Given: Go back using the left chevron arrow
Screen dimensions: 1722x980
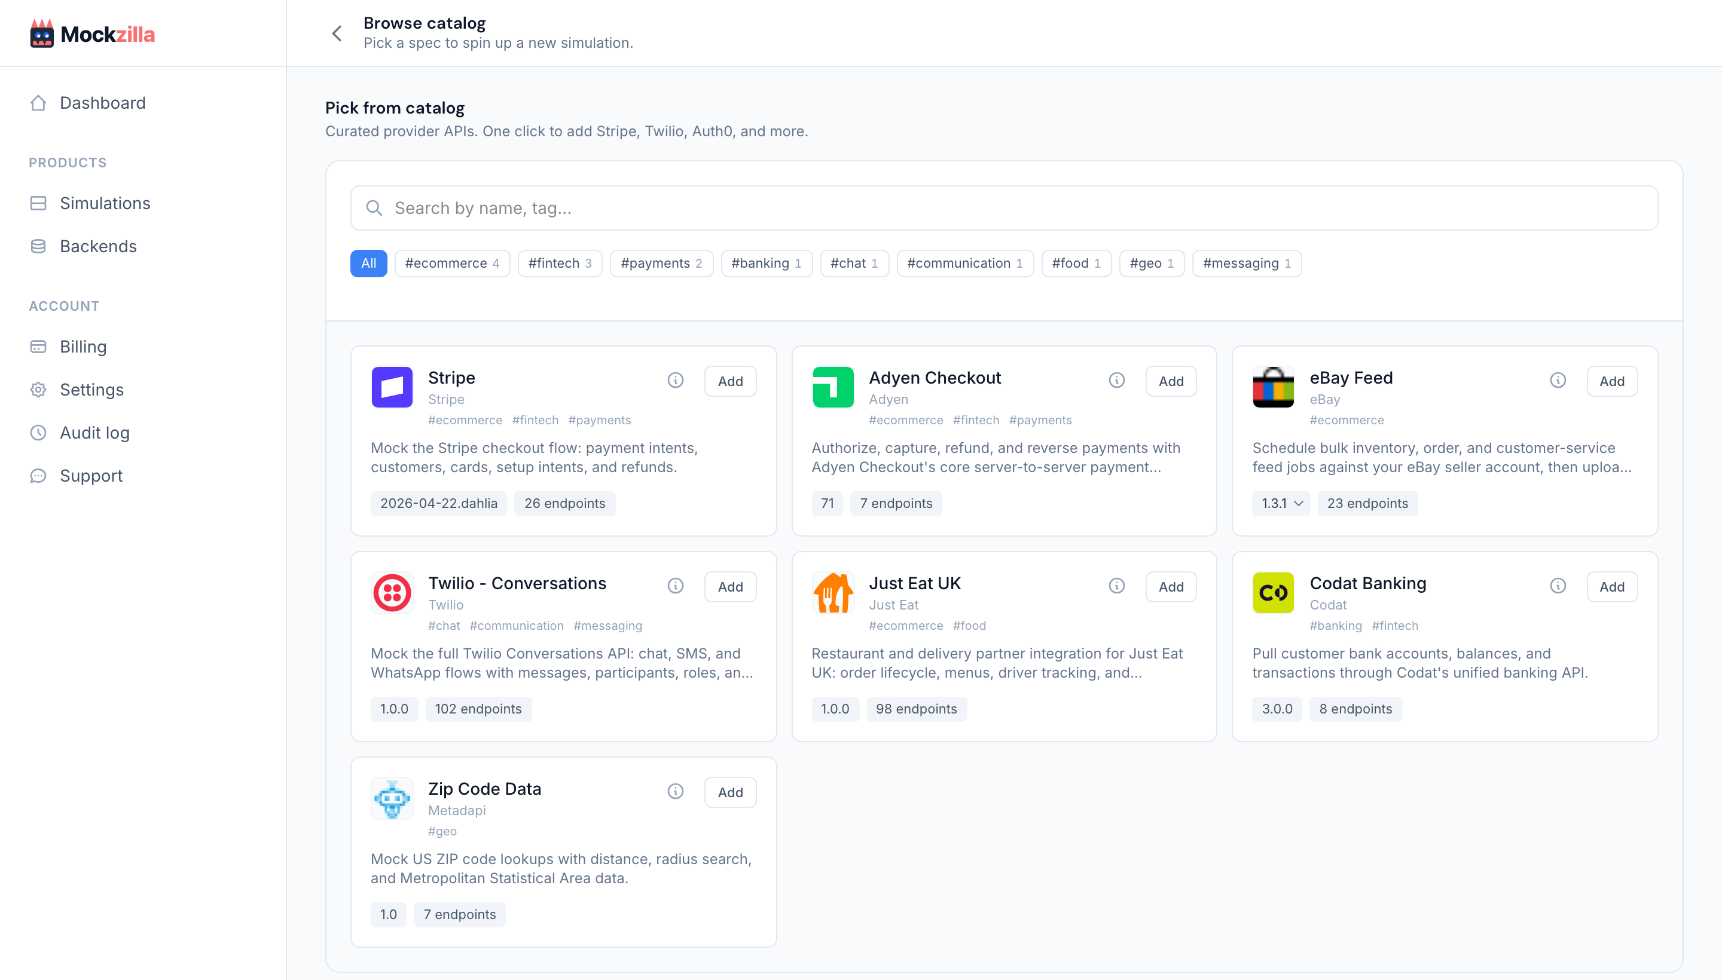Looking at the screenshot, I should pos(337,33).
